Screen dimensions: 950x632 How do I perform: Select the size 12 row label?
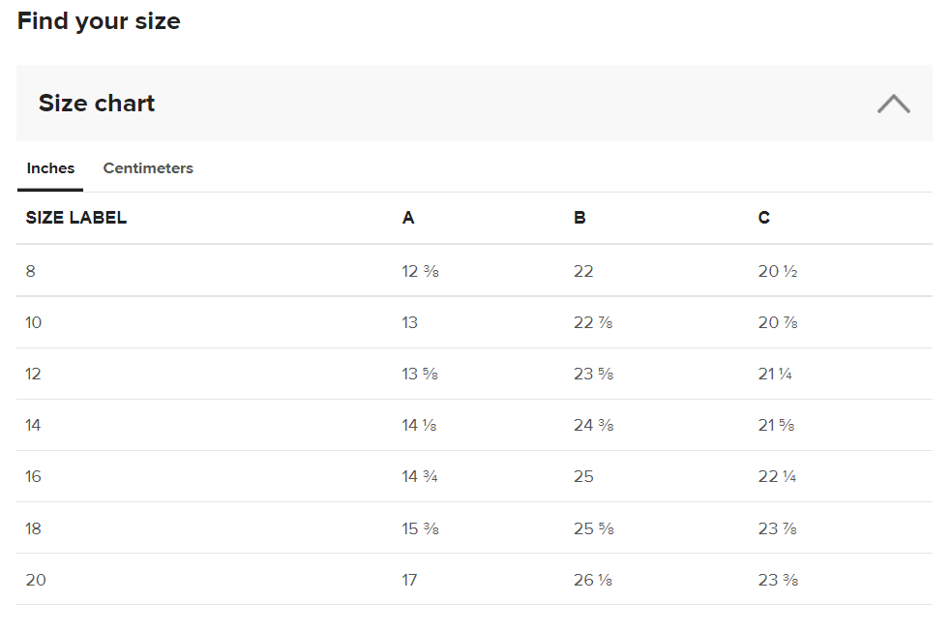coord(34,374)
